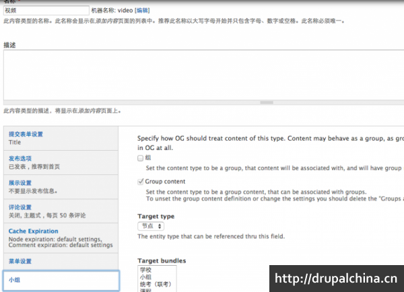
Task: Click the Target type label
Action: [x=156, y=216]
